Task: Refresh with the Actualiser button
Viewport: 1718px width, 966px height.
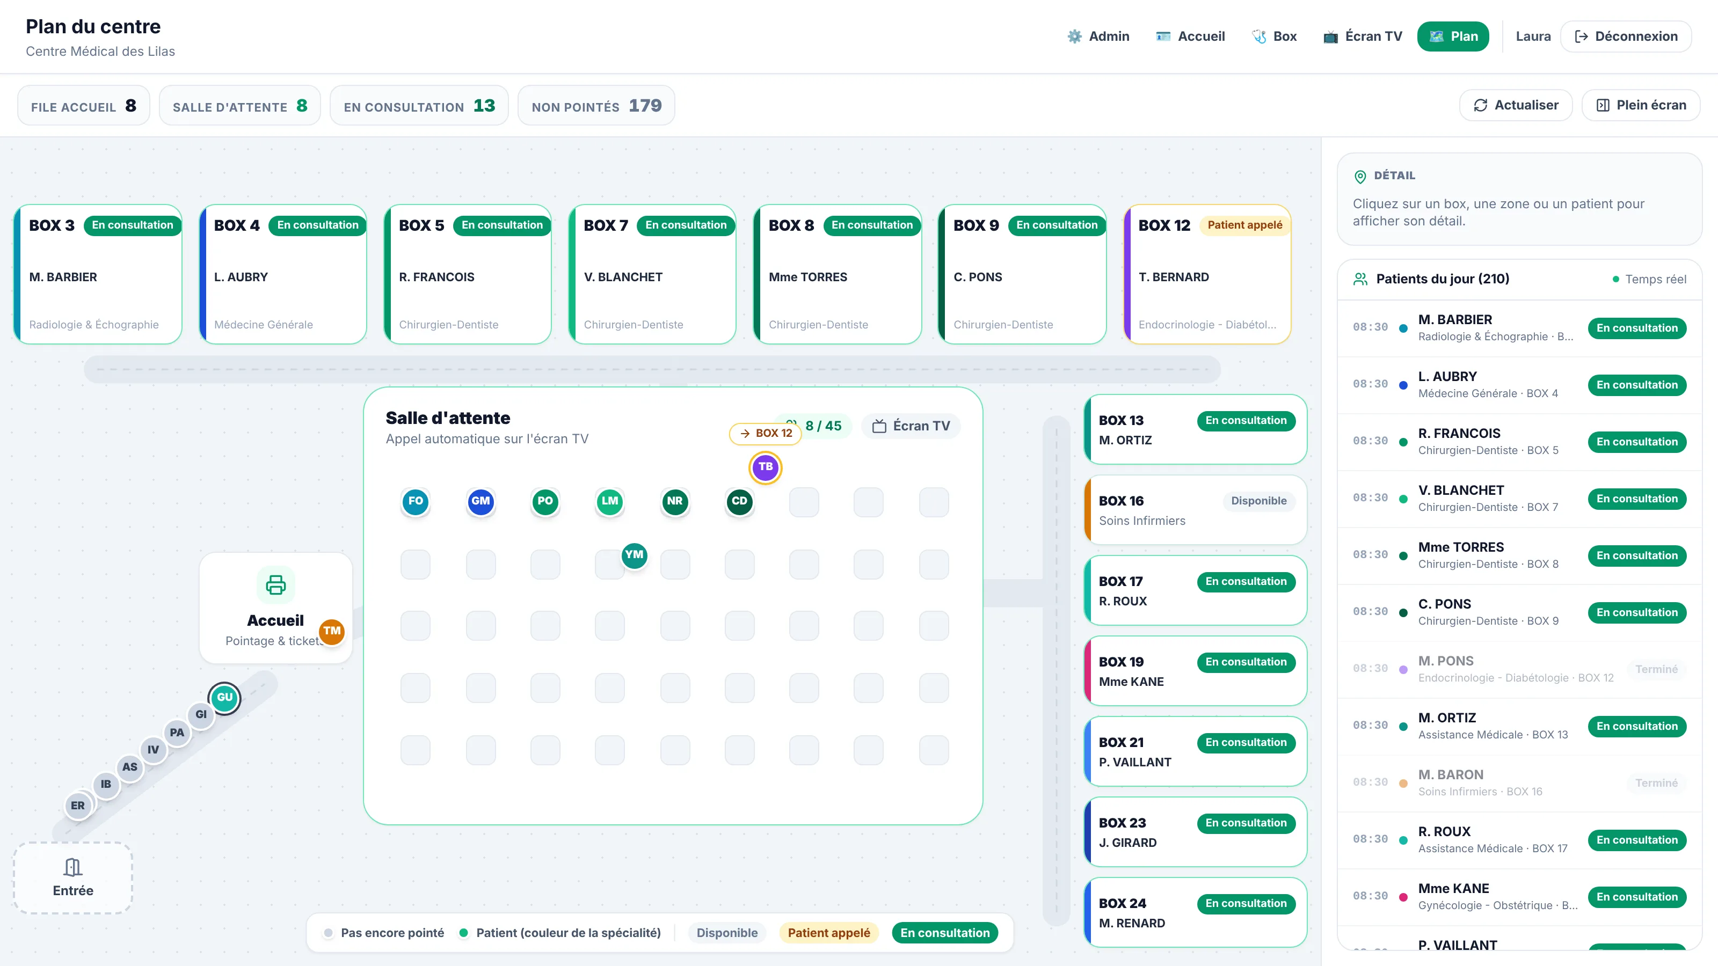Action: click(1515, 105)
